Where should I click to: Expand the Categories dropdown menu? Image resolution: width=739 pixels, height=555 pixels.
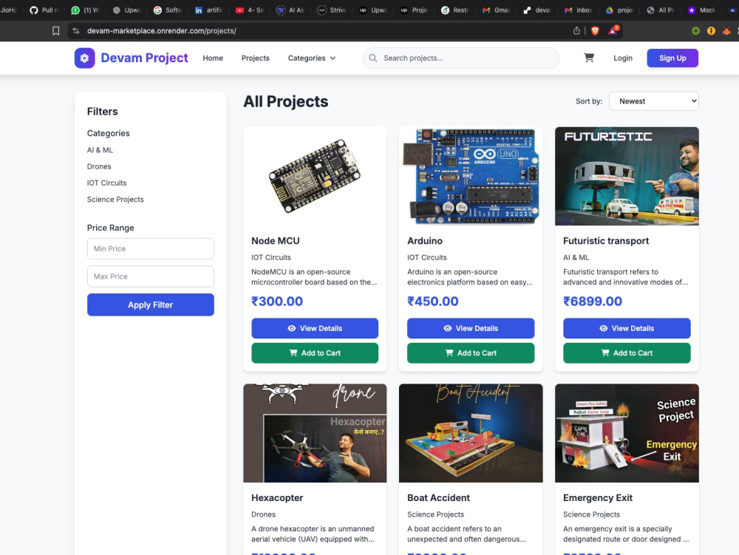[312, 58]
